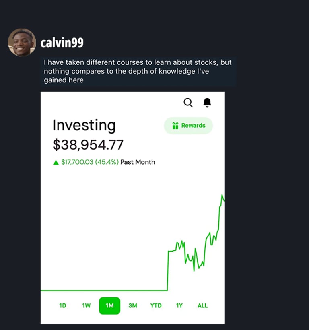Click the gift icon beside Rewards

click(175, 126)
